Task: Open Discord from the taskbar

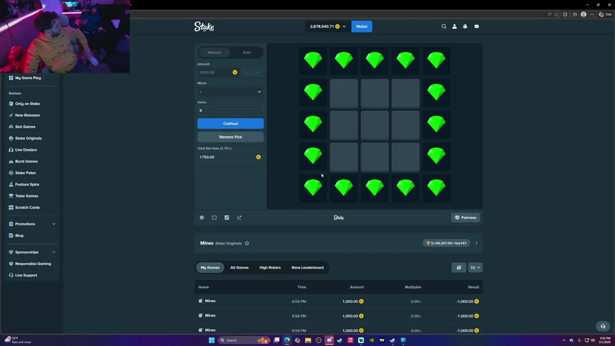Action: pos(329,340)
